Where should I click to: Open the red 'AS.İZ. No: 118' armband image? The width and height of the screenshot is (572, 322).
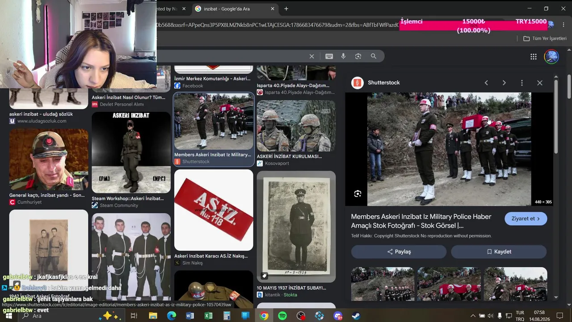point(214,210)
